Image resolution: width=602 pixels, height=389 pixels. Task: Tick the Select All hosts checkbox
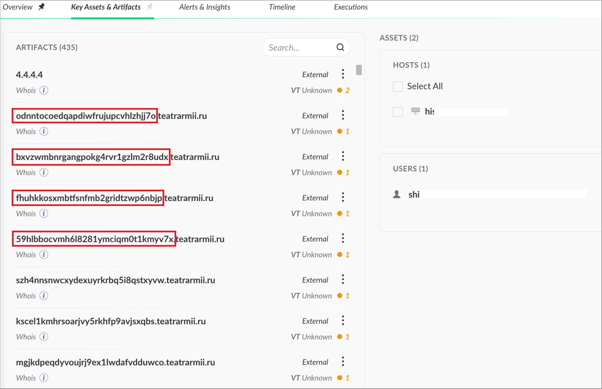[398, 86]
